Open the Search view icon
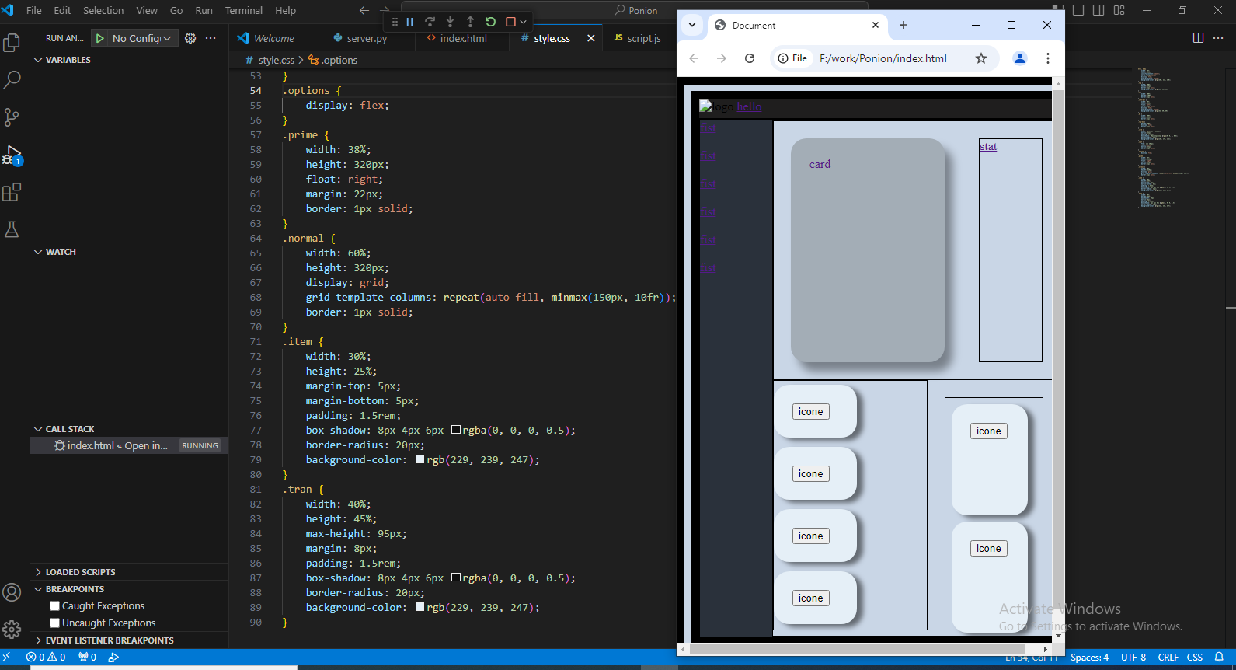The width and height of the screenshot is (1236, 670). pos(12,79)
